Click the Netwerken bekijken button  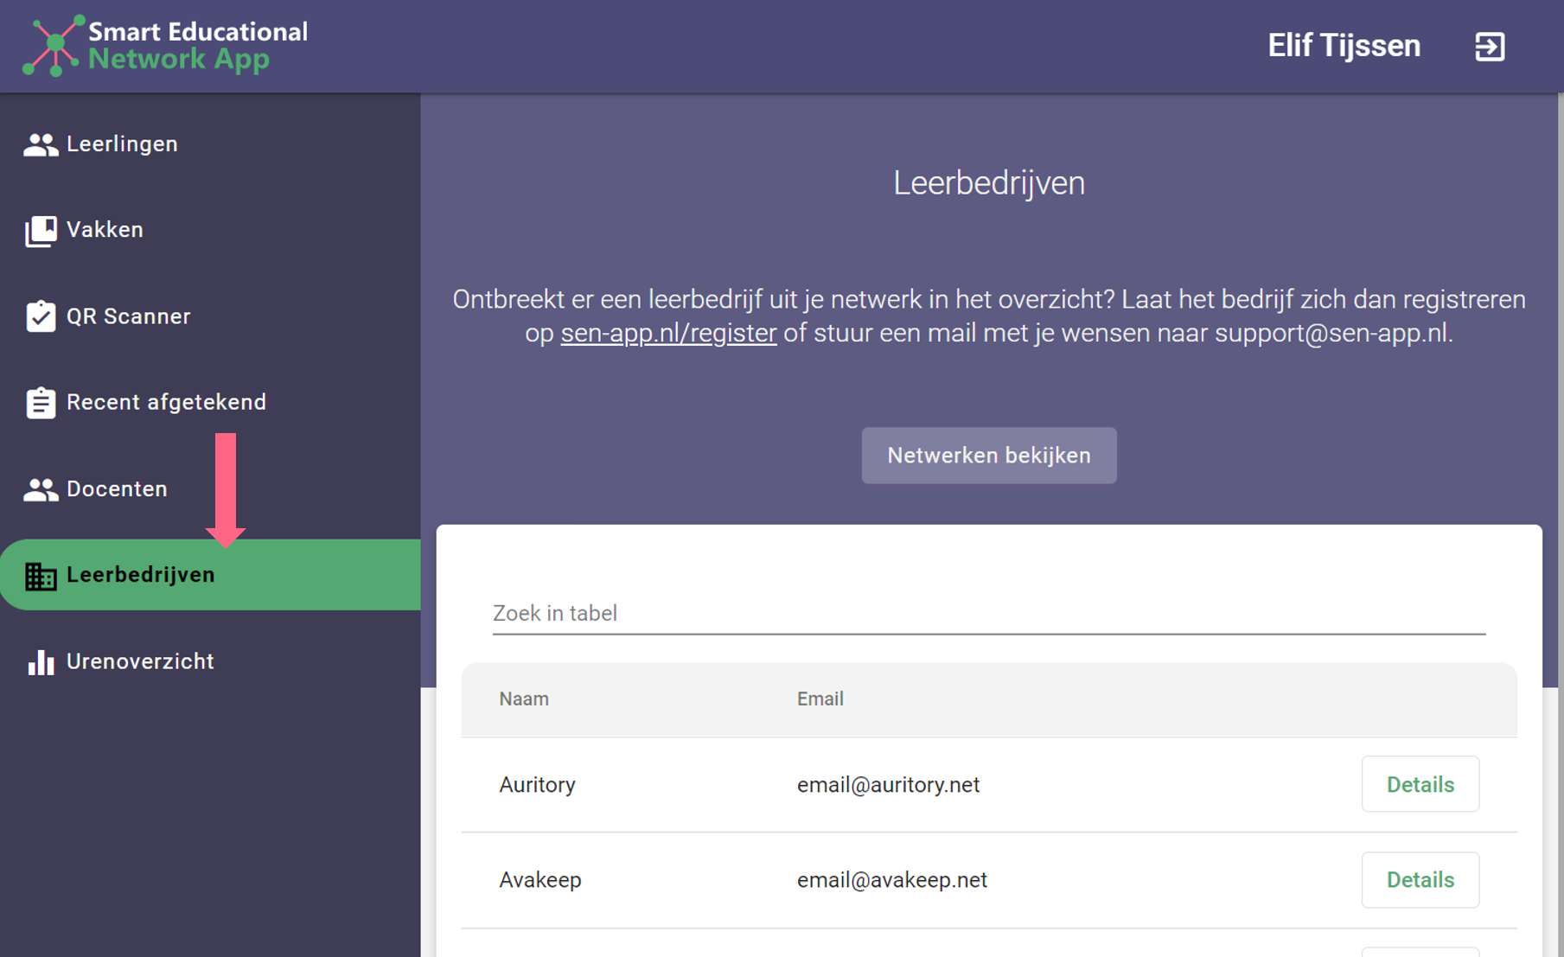[989, 456]
